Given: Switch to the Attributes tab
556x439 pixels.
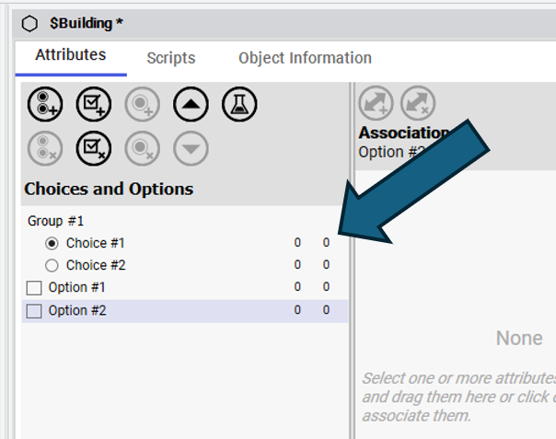Looking at the screenshot, I should [71, 55].
